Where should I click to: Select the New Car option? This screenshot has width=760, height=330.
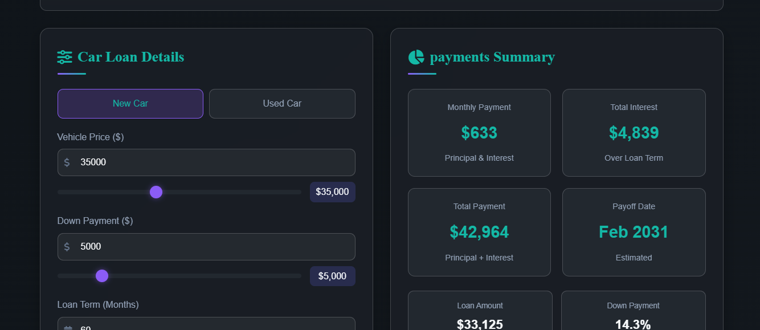[130, 103]
